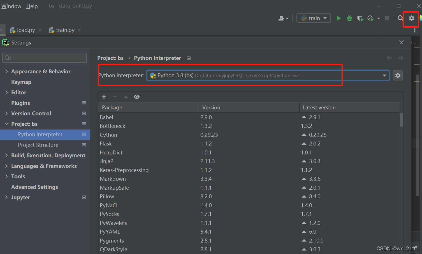The width and height of the screenshot is (422, 254).
Task: Click Project: bs breadcrumb link
Action: pyautogui.click(x=110, y=58)
